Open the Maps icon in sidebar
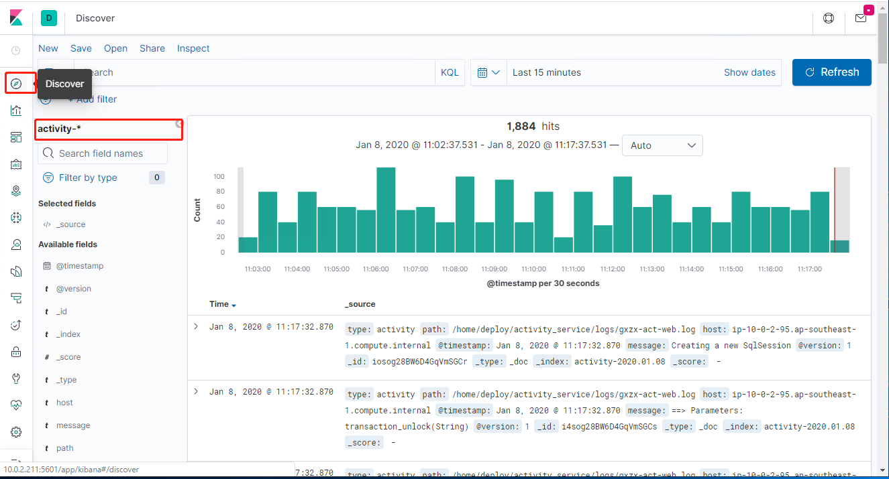This screenshot has height=479, width=889. [x=16, y=191]
